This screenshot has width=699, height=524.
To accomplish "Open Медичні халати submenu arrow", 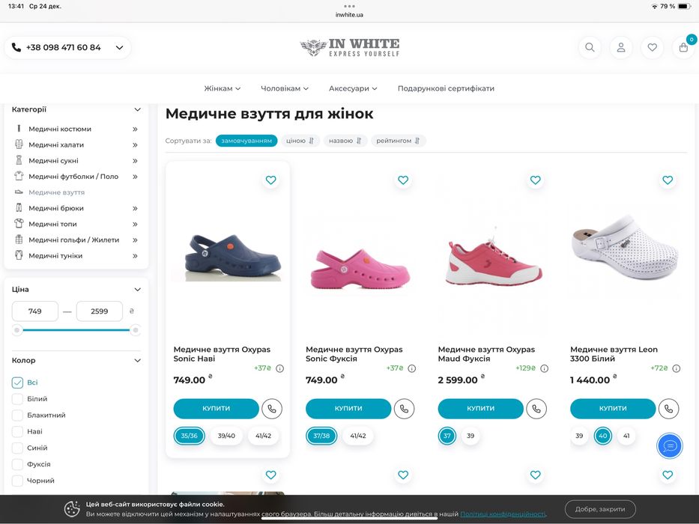I will (x=135, y=144).
